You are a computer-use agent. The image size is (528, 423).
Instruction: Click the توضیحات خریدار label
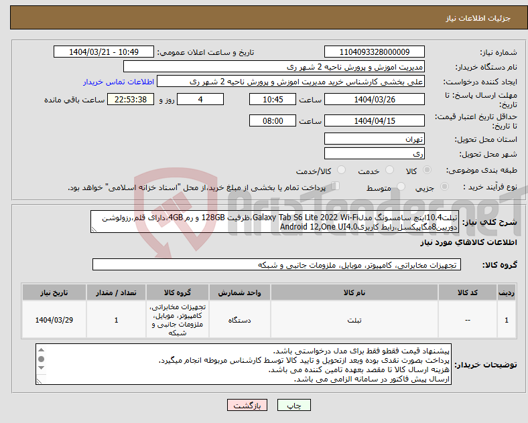click(x=486, y=365)
